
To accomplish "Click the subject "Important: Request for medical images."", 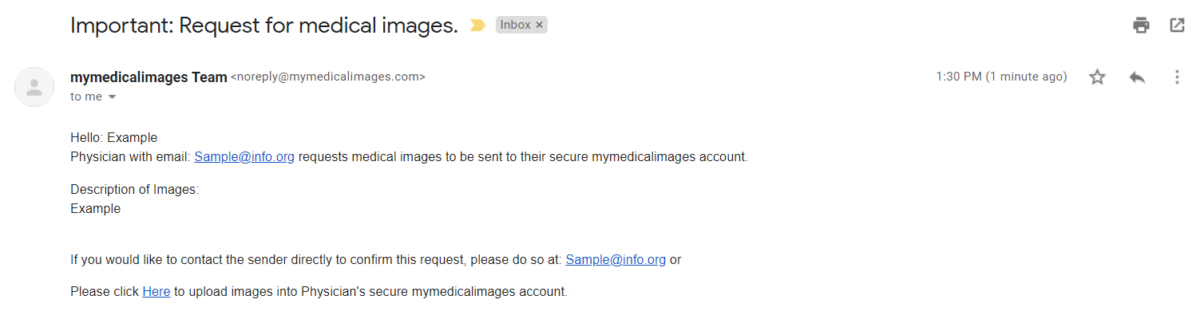I will click(264, 26).
